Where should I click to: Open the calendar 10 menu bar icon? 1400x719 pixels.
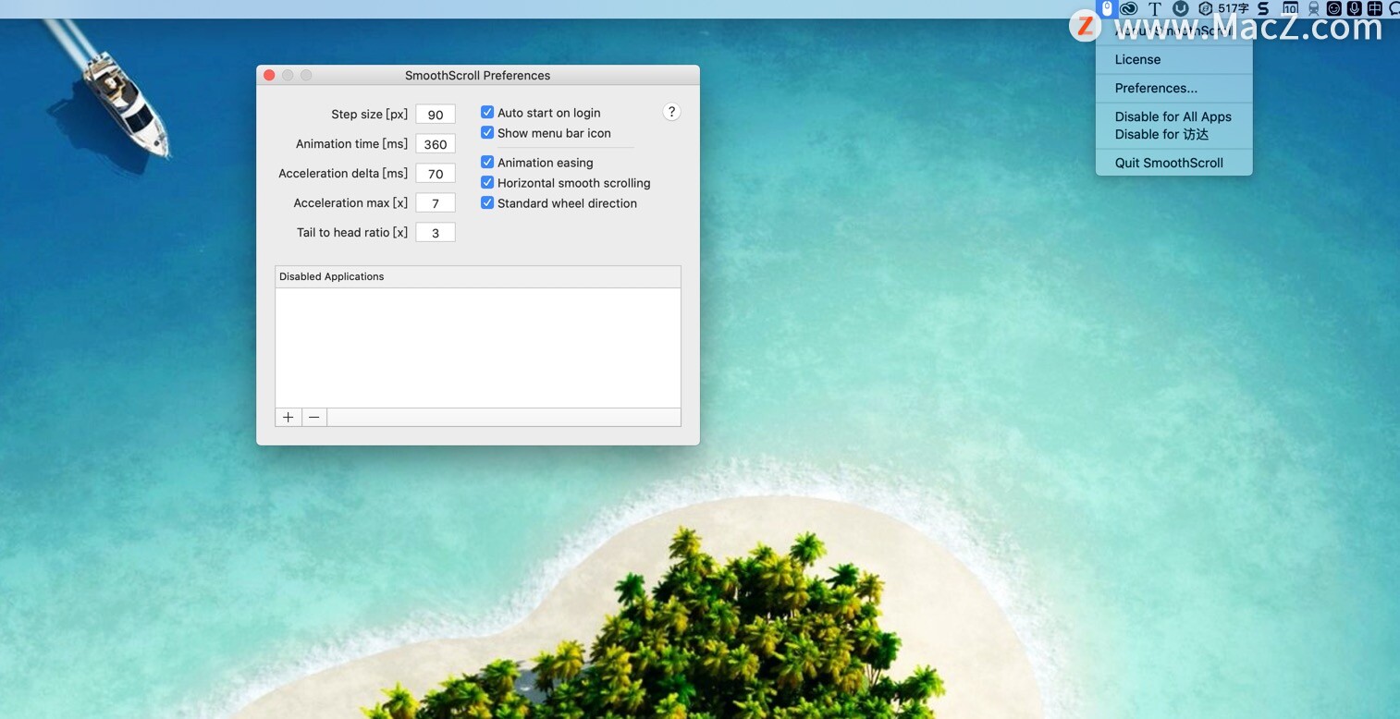1290,8
